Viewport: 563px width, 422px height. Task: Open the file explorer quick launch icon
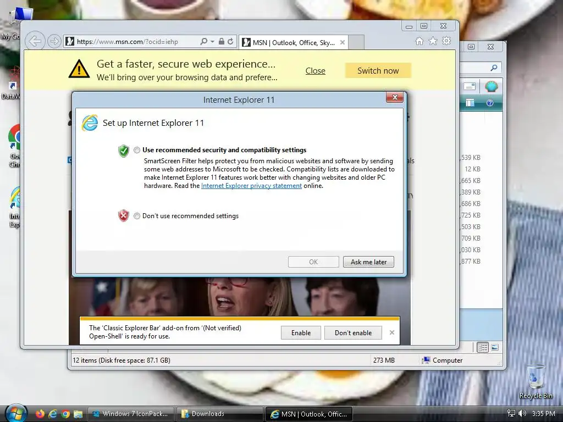coord(78,414)
